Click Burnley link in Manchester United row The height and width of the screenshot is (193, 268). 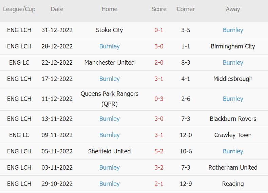233,63
